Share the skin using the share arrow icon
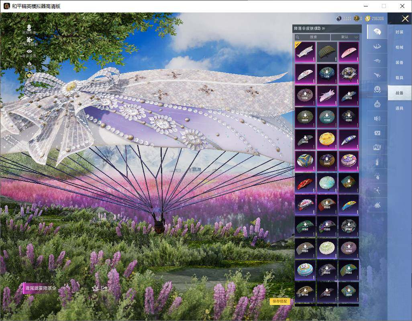The width and height of the screenshot is (412, 321). 104,289
